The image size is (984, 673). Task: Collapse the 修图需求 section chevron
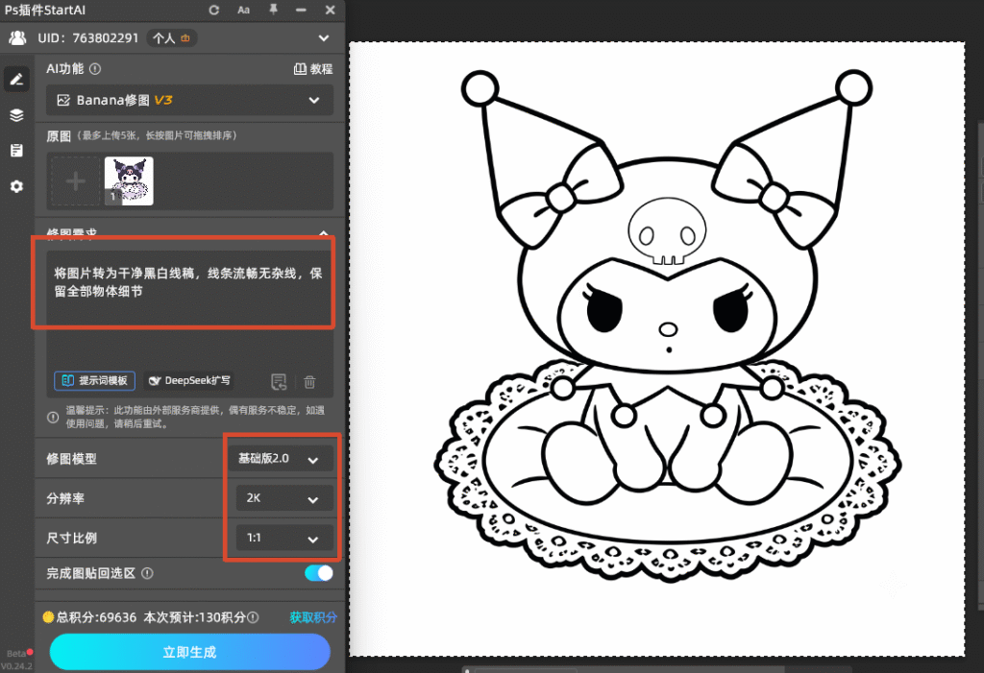pos(324,233)
